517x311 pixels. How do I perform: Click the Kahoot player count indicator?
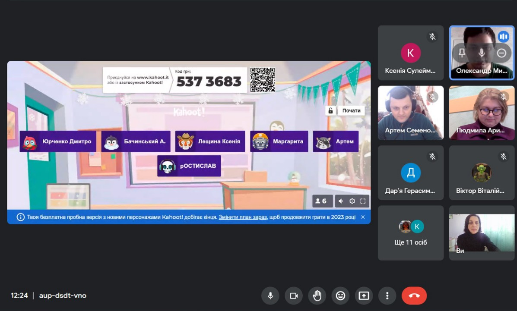tap(322, 201)
